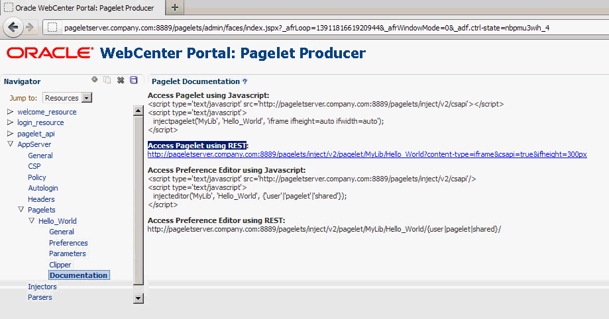609x319 pixels.
Task: Open the Parameters item
Action: pos(67,253)
